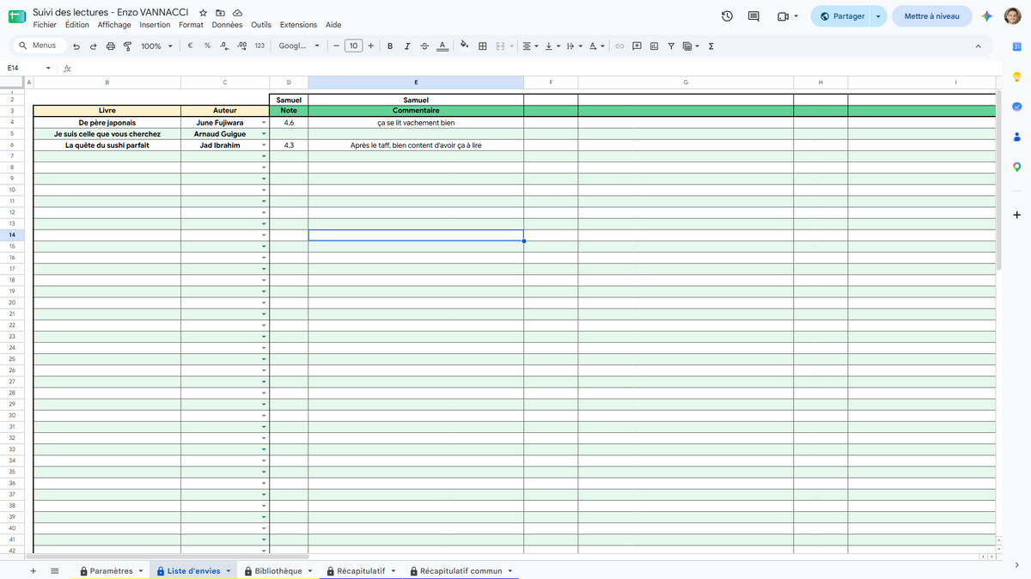Redo the last undone action
1031x579 pixels.
[93, 46]
